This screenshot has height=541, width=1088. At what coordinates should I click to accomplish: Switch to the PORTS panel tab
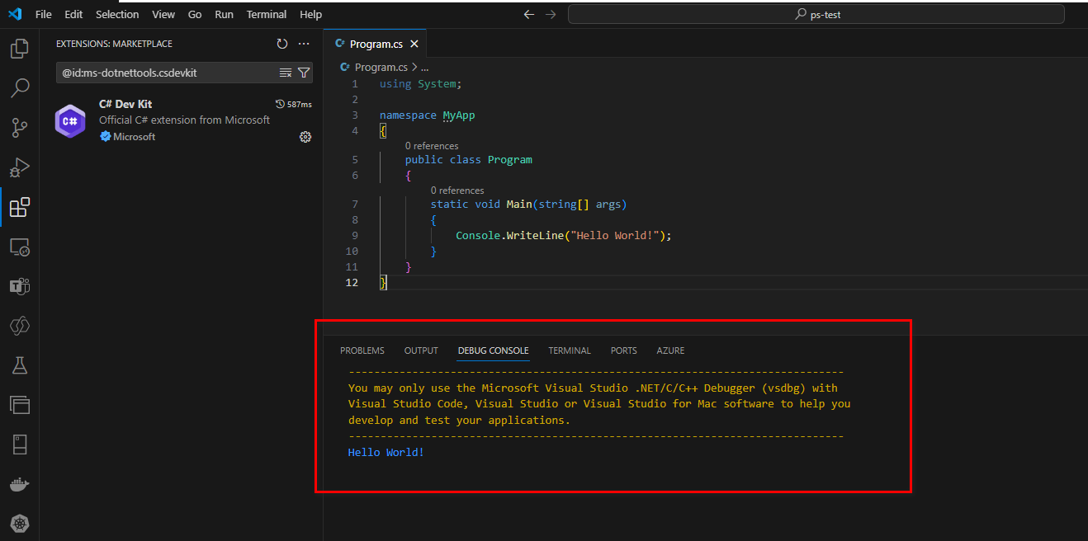click(624, 350)
